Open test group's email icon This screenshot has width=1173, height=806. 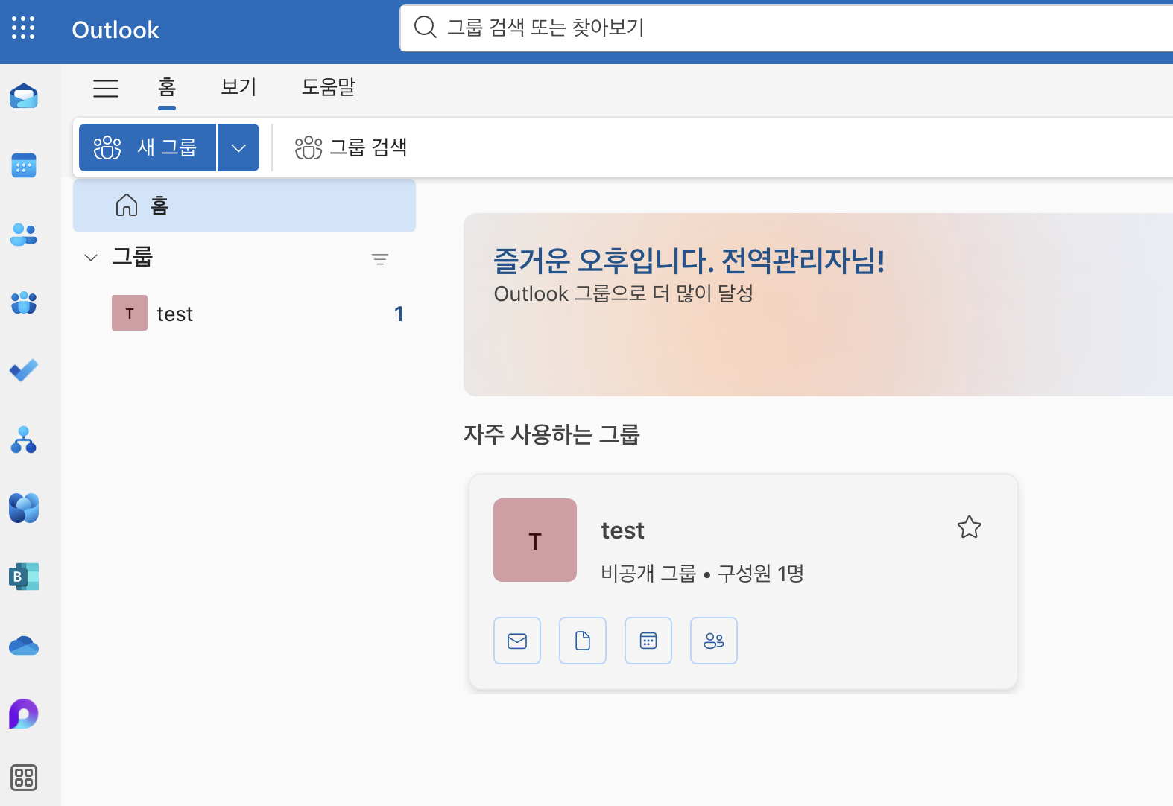tap(517, 641)
